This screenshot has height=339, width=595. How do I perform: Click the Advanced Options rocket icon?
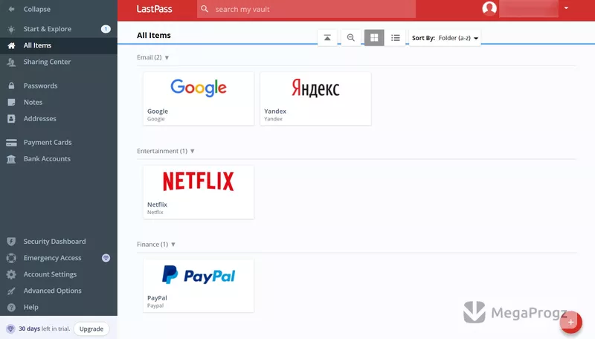[11, 291]
